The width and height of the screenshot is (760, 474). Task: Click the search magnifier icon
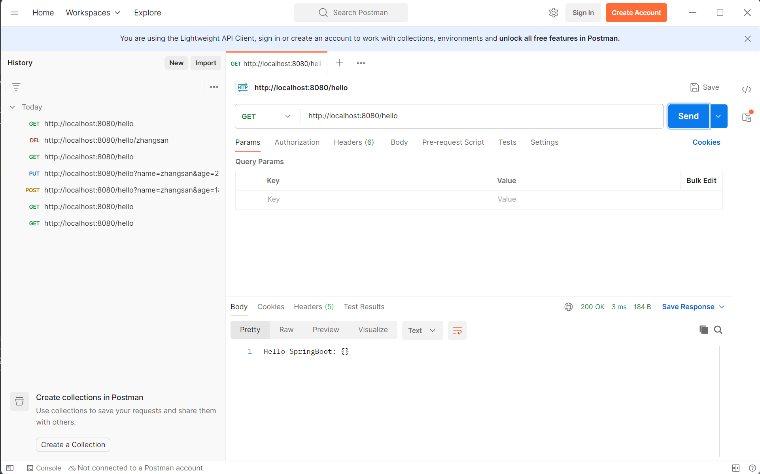[323, 13]
